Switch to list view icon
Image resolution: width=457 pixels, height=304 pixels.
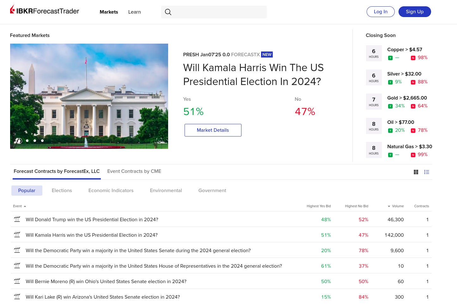[x=427, y=172]
